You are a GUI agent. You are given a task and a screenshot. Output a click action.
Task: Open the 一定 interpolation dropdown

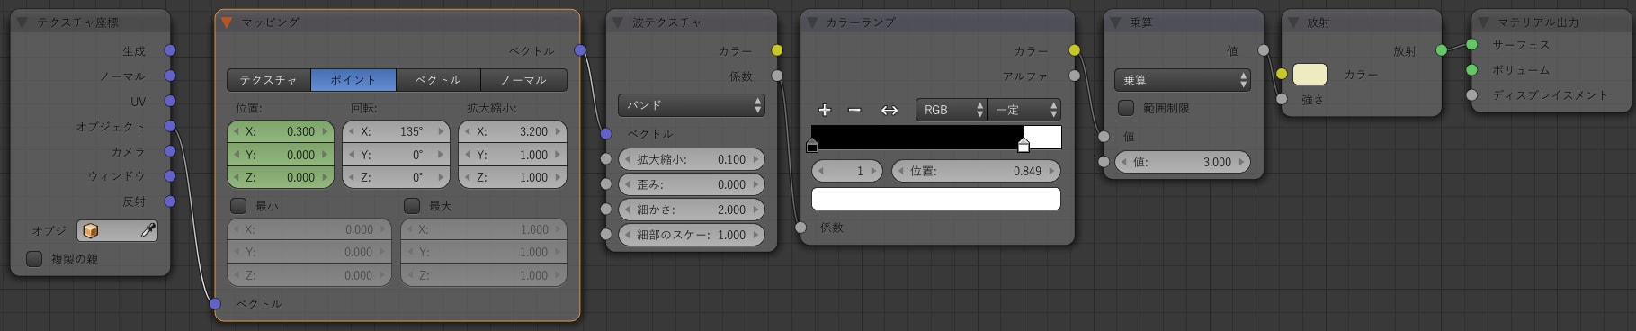point(1024,110)
